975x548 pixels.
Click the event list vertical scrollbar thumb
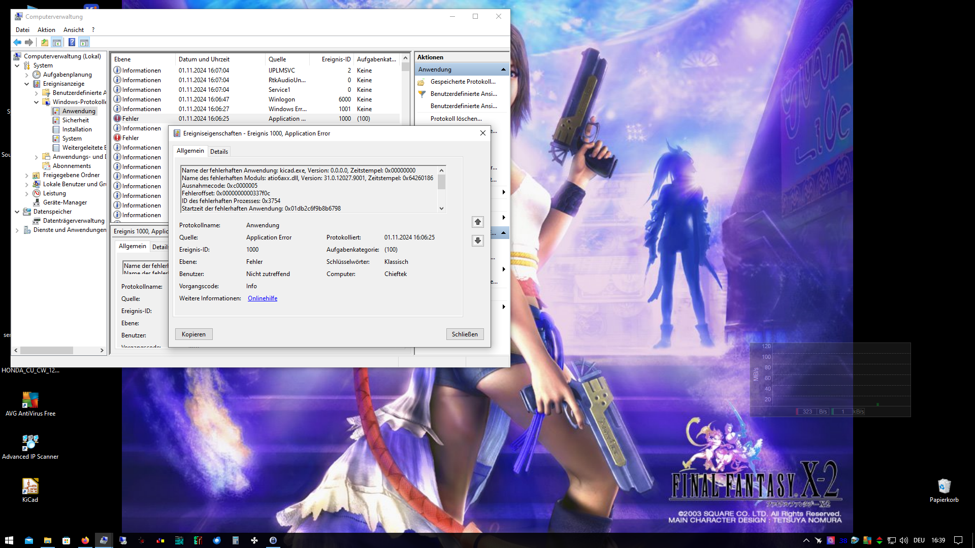(x=405, y=67)
